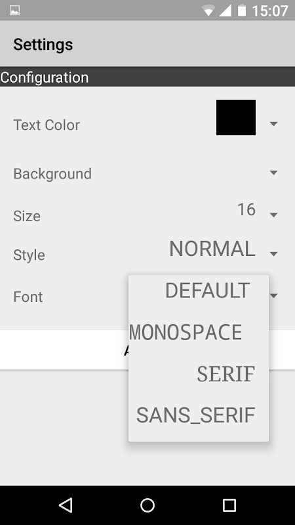Expand the Text Color dropdown arrow
This screenshot has height=525, width=295.
point(273,124)
